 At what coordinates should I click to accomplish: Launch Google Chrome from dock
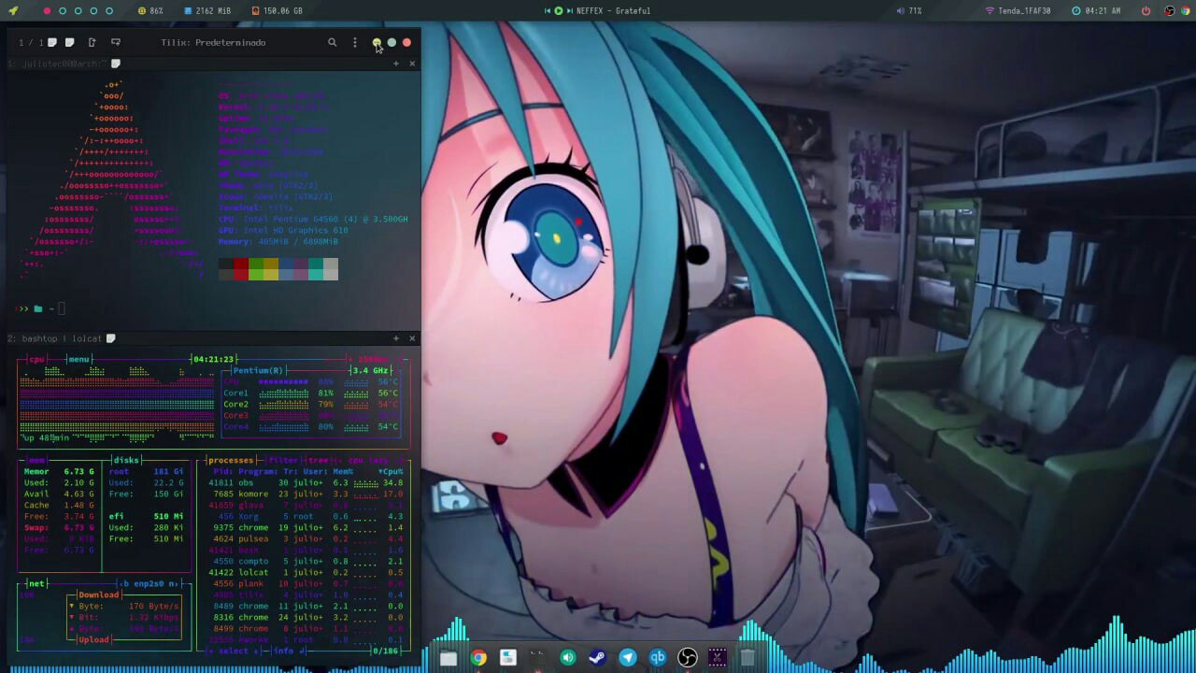[478, 658]
